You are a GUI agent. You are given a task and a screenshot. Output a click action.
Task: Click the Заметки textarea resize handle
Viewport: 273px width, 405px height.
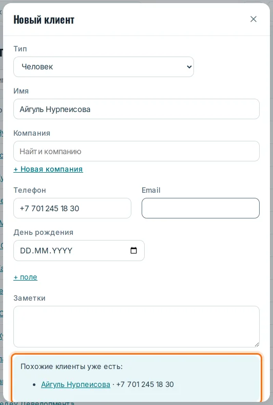[257, 344]
